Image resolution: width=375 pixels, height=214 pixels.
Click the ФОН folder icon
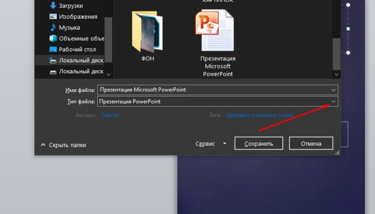[148, 31]
